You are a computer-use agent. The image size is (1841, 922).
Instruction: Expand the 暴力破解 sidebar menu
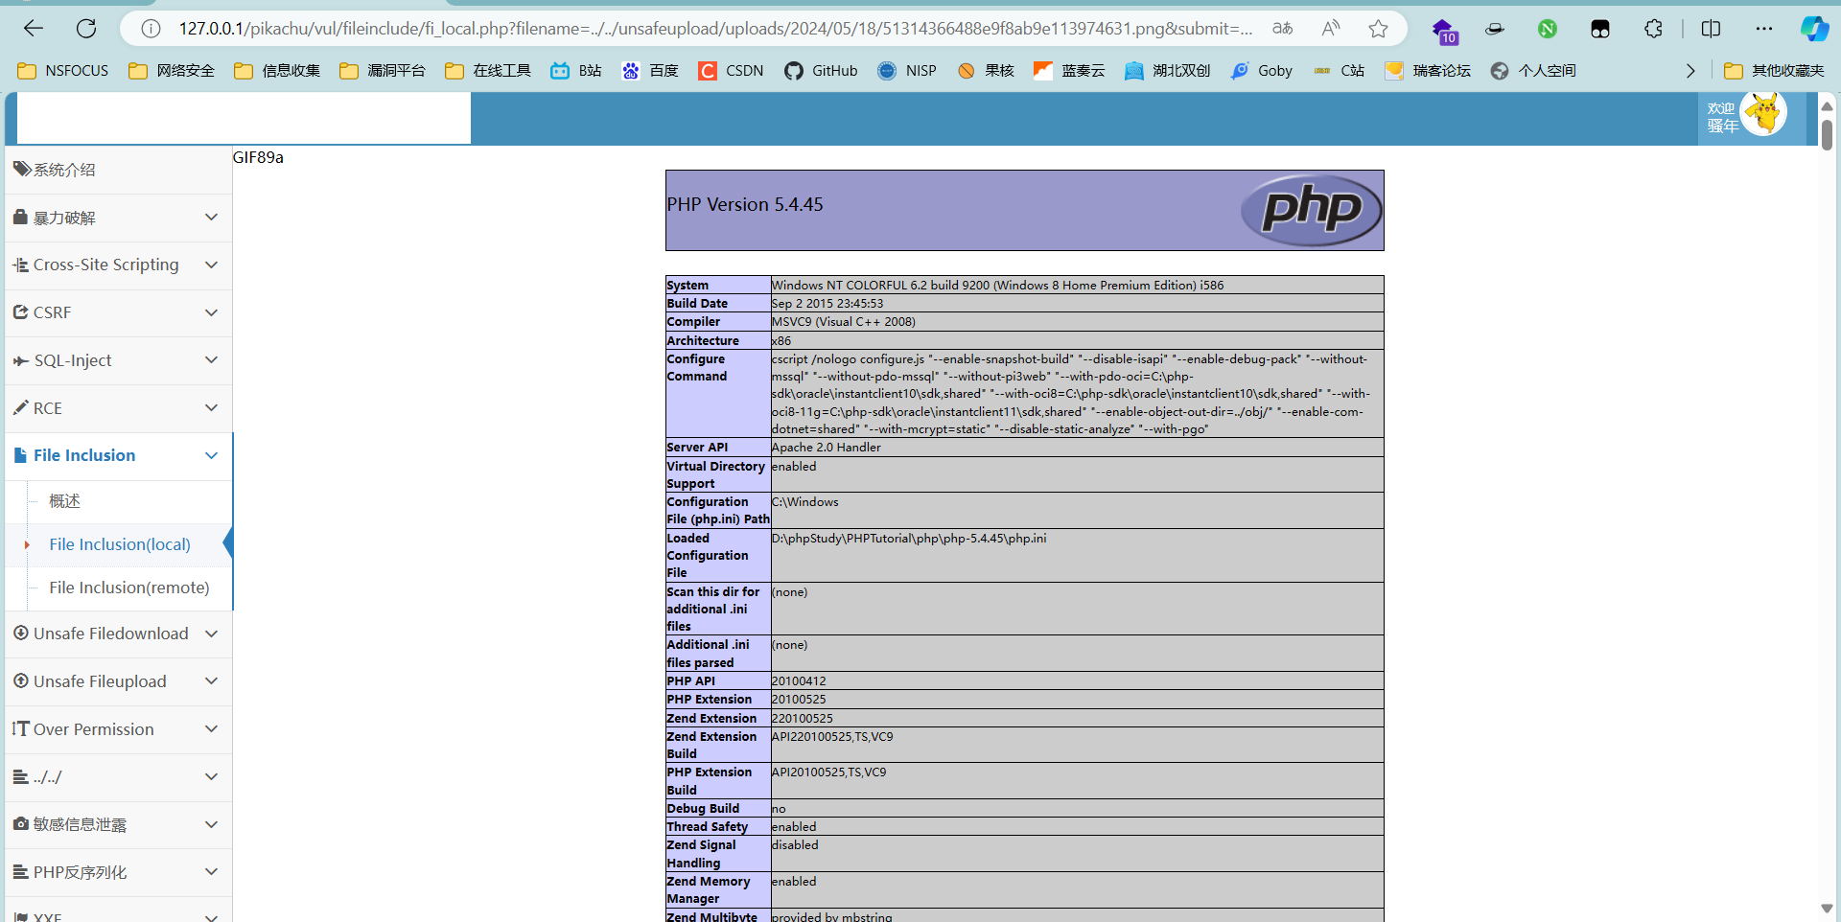tap(119, 218)
